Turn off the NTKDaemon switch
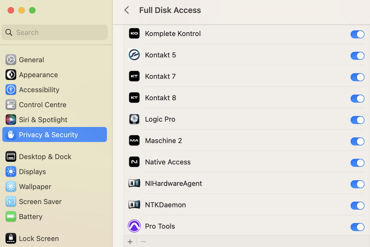The image size is (370, 247). click(357, 205)
